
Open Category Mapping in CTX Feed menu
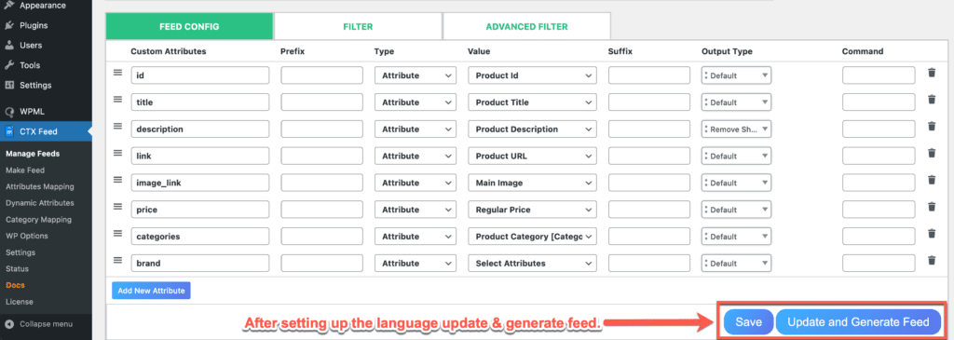coord(38,220)
